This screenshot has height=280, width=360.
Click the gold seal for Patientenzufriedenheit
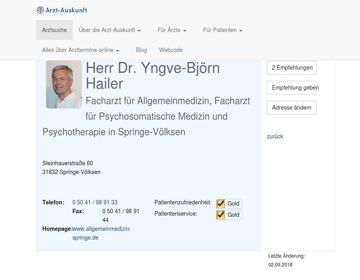[x=229, y=204]
